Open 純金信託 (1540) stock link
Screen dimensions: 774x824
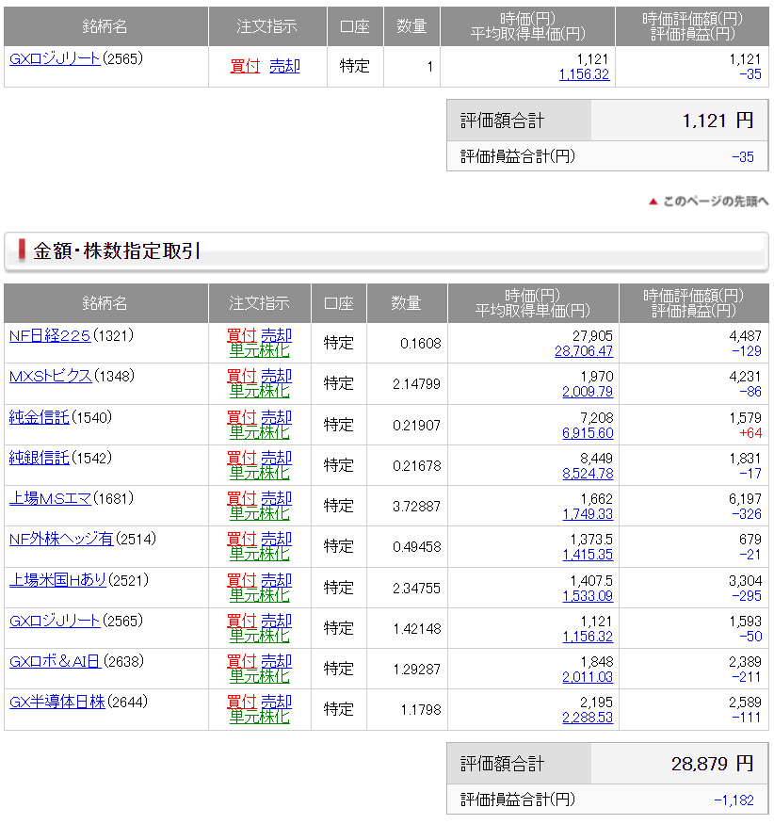pyautogui.click(x=40, y=417)
